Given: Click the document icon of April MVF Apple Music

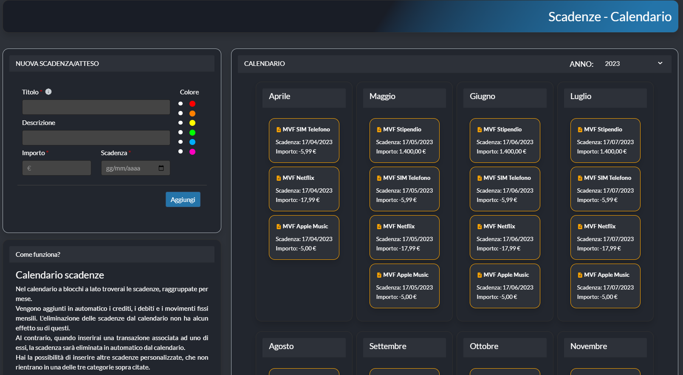Looking at the screenshot, I should coord(279,227).
